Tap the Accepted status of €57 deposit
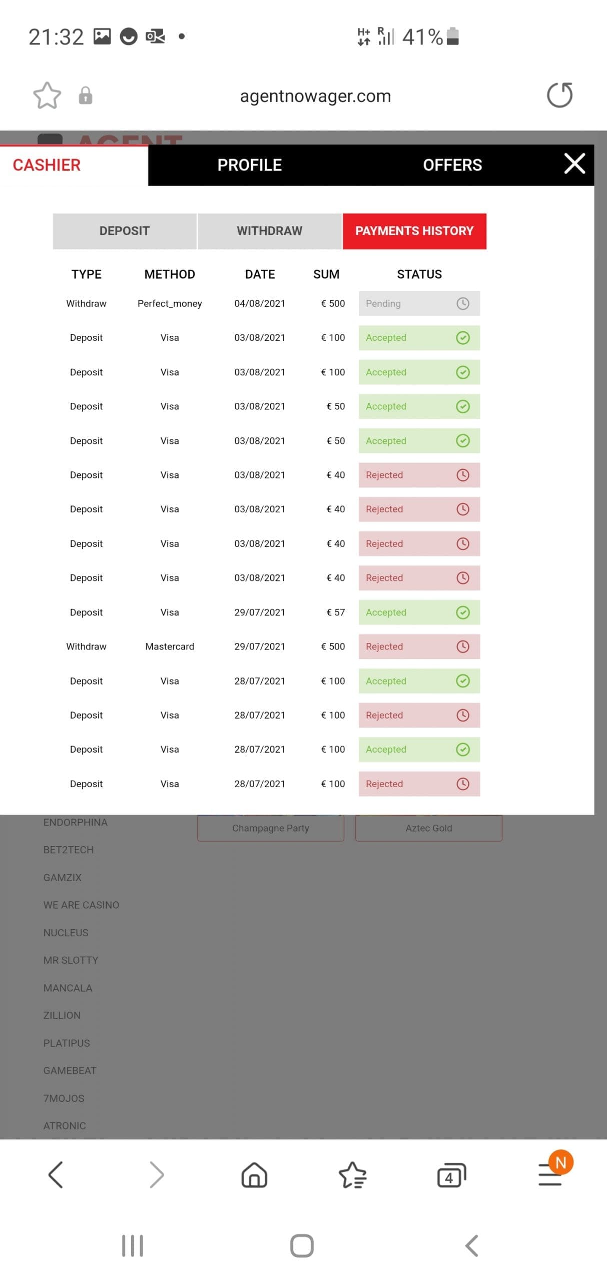 419,612
